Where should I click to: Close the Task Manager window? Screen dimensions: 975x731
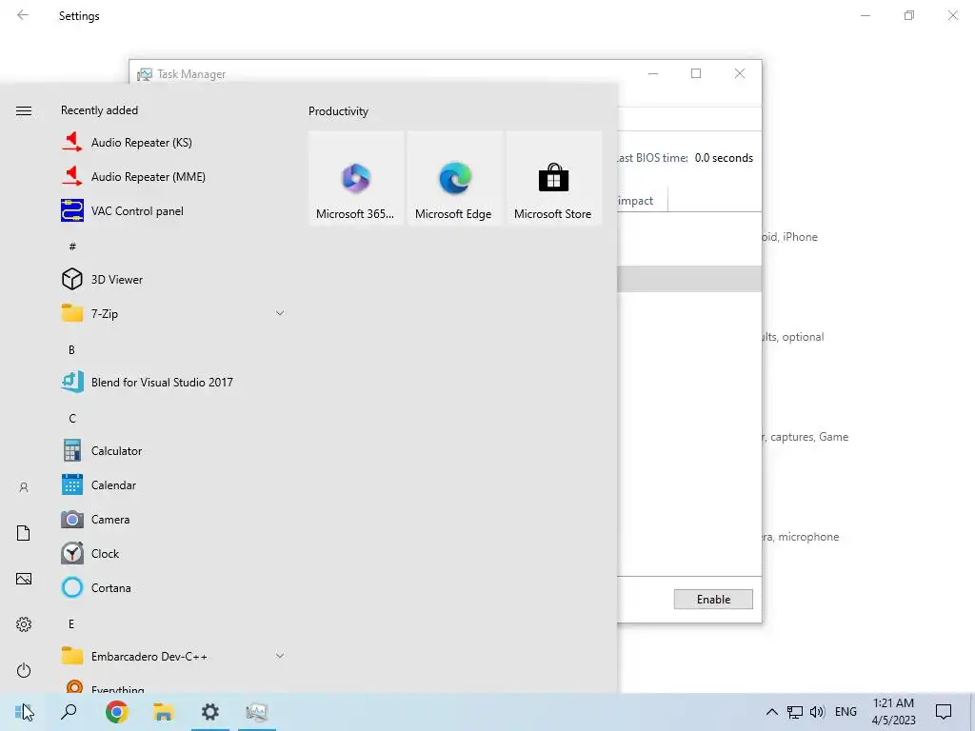click(739, 73)
